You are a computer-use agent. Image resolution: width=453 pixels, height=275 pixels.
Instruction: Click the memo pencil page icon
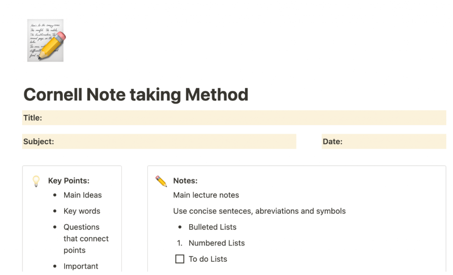click(x=46, y=40)
